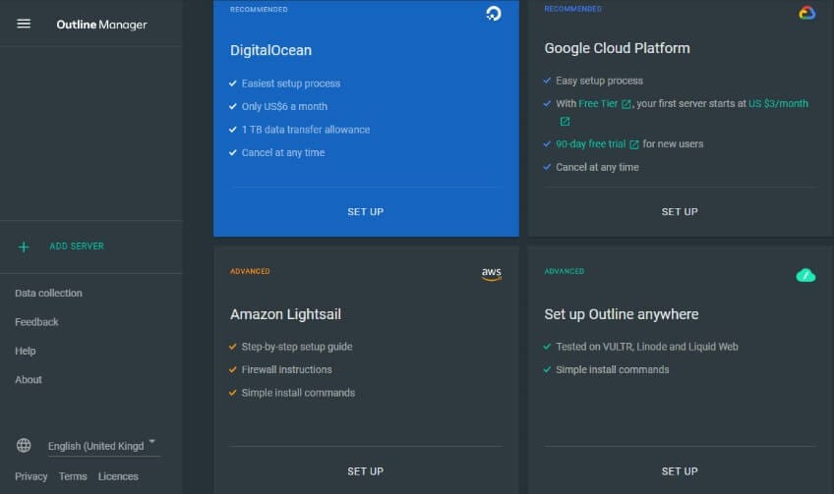Open external link icon after Free Tier
The image size is (834, 494).
click(626, 104)
